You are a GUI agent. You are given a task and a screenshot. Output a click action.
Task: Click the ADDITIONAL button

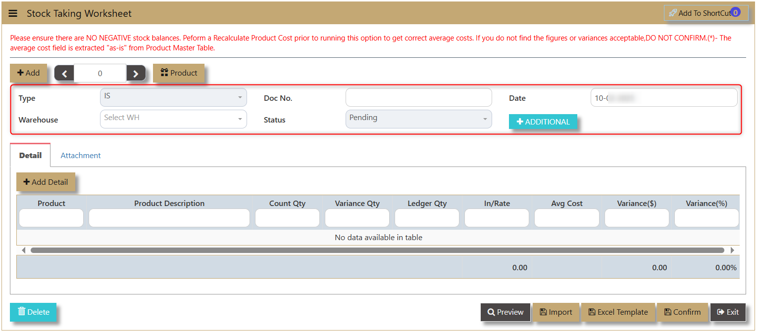click(x=543, y=122)
